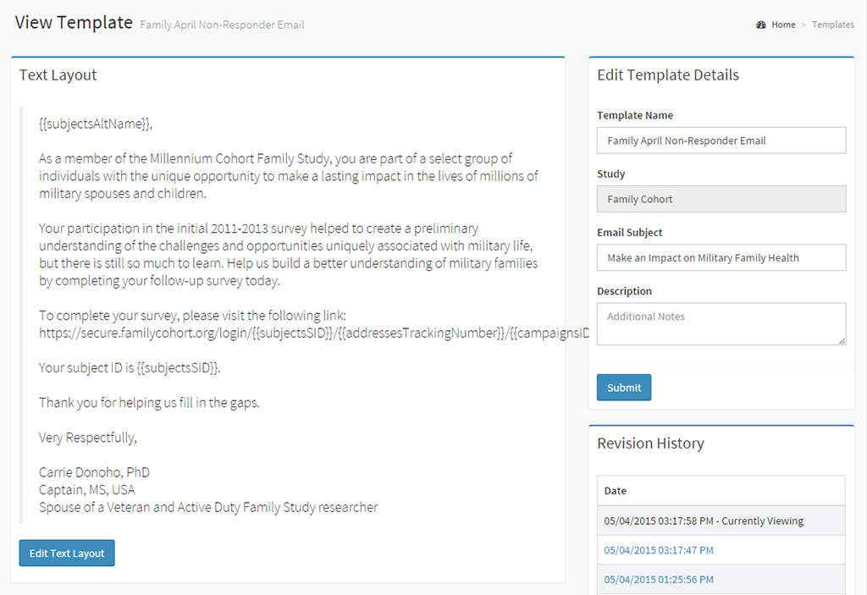
Task: Click the Text Layout panel heading
Action: coord(58,75)
